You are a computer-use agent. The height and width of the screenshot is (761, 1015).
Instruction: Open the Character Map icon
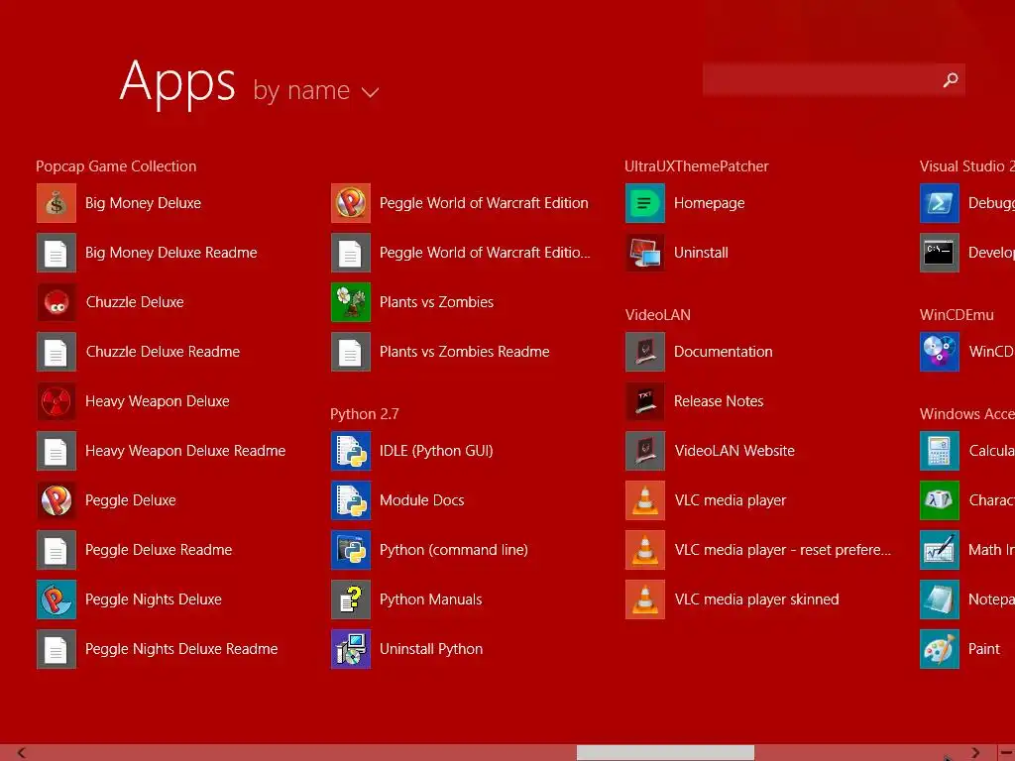point(940,500)
